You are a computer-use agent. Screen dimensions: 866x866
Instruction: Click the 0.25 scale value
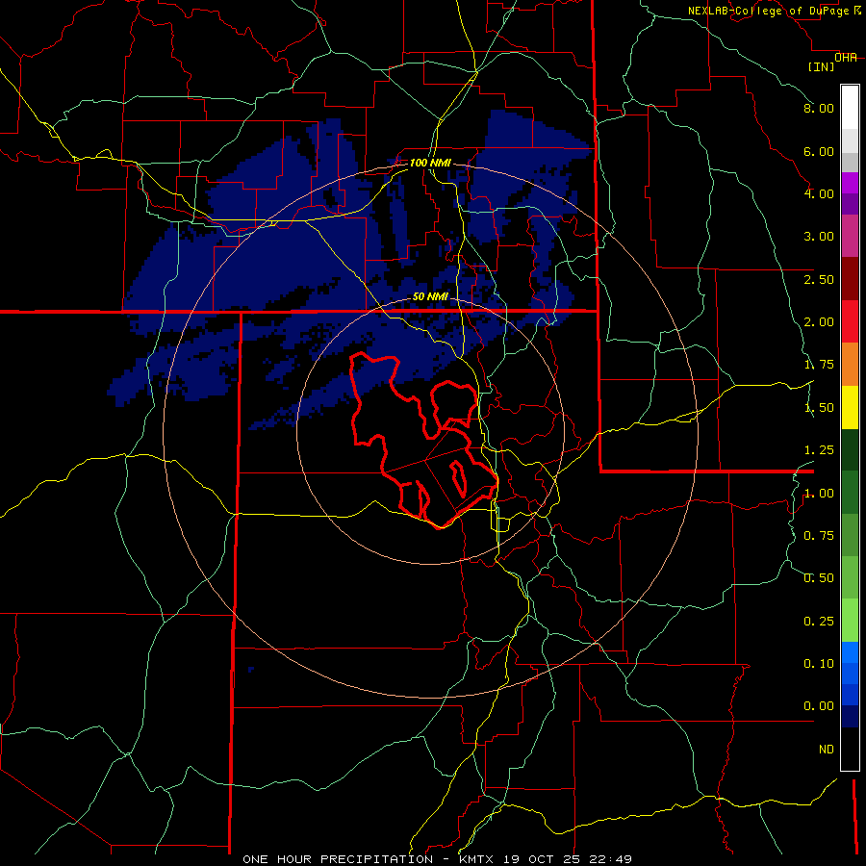[x=819, y=622]
